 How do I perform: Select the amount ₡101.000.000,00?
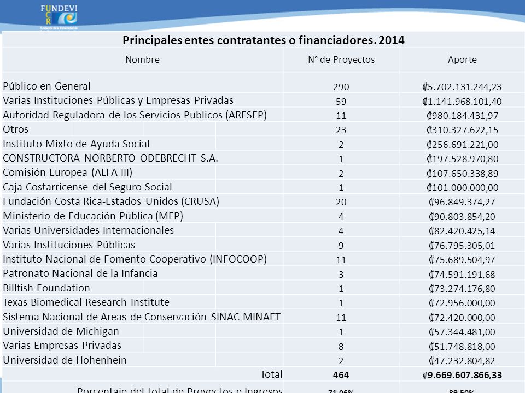(463, 188)
